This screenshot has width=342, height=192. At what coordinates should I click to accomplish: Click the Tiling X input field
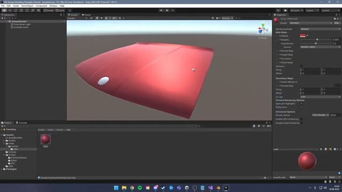click(311, 70)
